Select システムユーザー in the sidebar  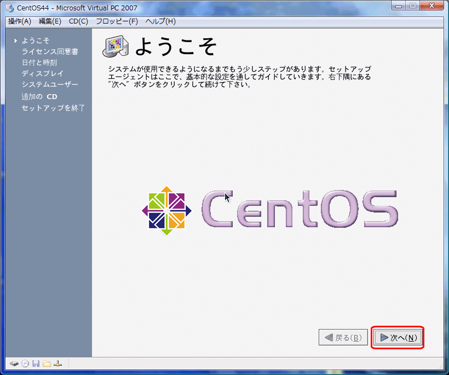click(x=50, y=84)
